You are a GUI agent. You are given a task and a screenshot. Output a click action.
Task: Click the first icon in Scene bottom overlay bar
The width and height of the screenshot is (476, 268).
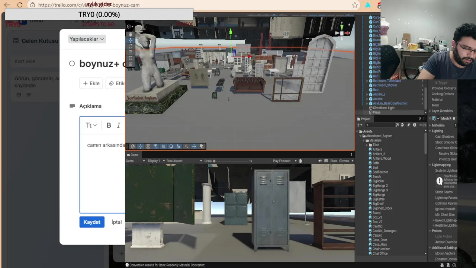coord(133,146)
